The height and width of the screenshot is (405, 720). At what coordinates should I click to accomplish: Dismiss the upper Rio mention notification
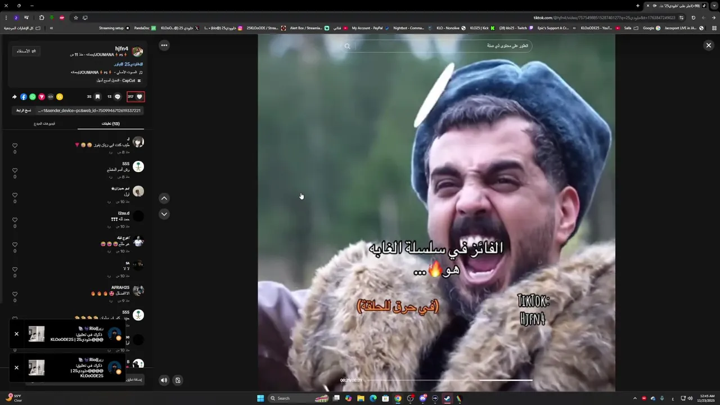tap(16, 334)
